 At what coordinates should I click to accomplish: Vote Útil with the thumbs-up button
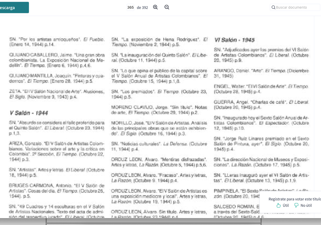coord(283,205)
